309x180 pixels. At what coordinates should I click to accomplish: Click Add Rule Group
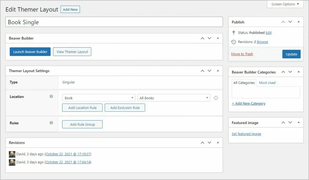pyautogui.click(x=82, y=125)
